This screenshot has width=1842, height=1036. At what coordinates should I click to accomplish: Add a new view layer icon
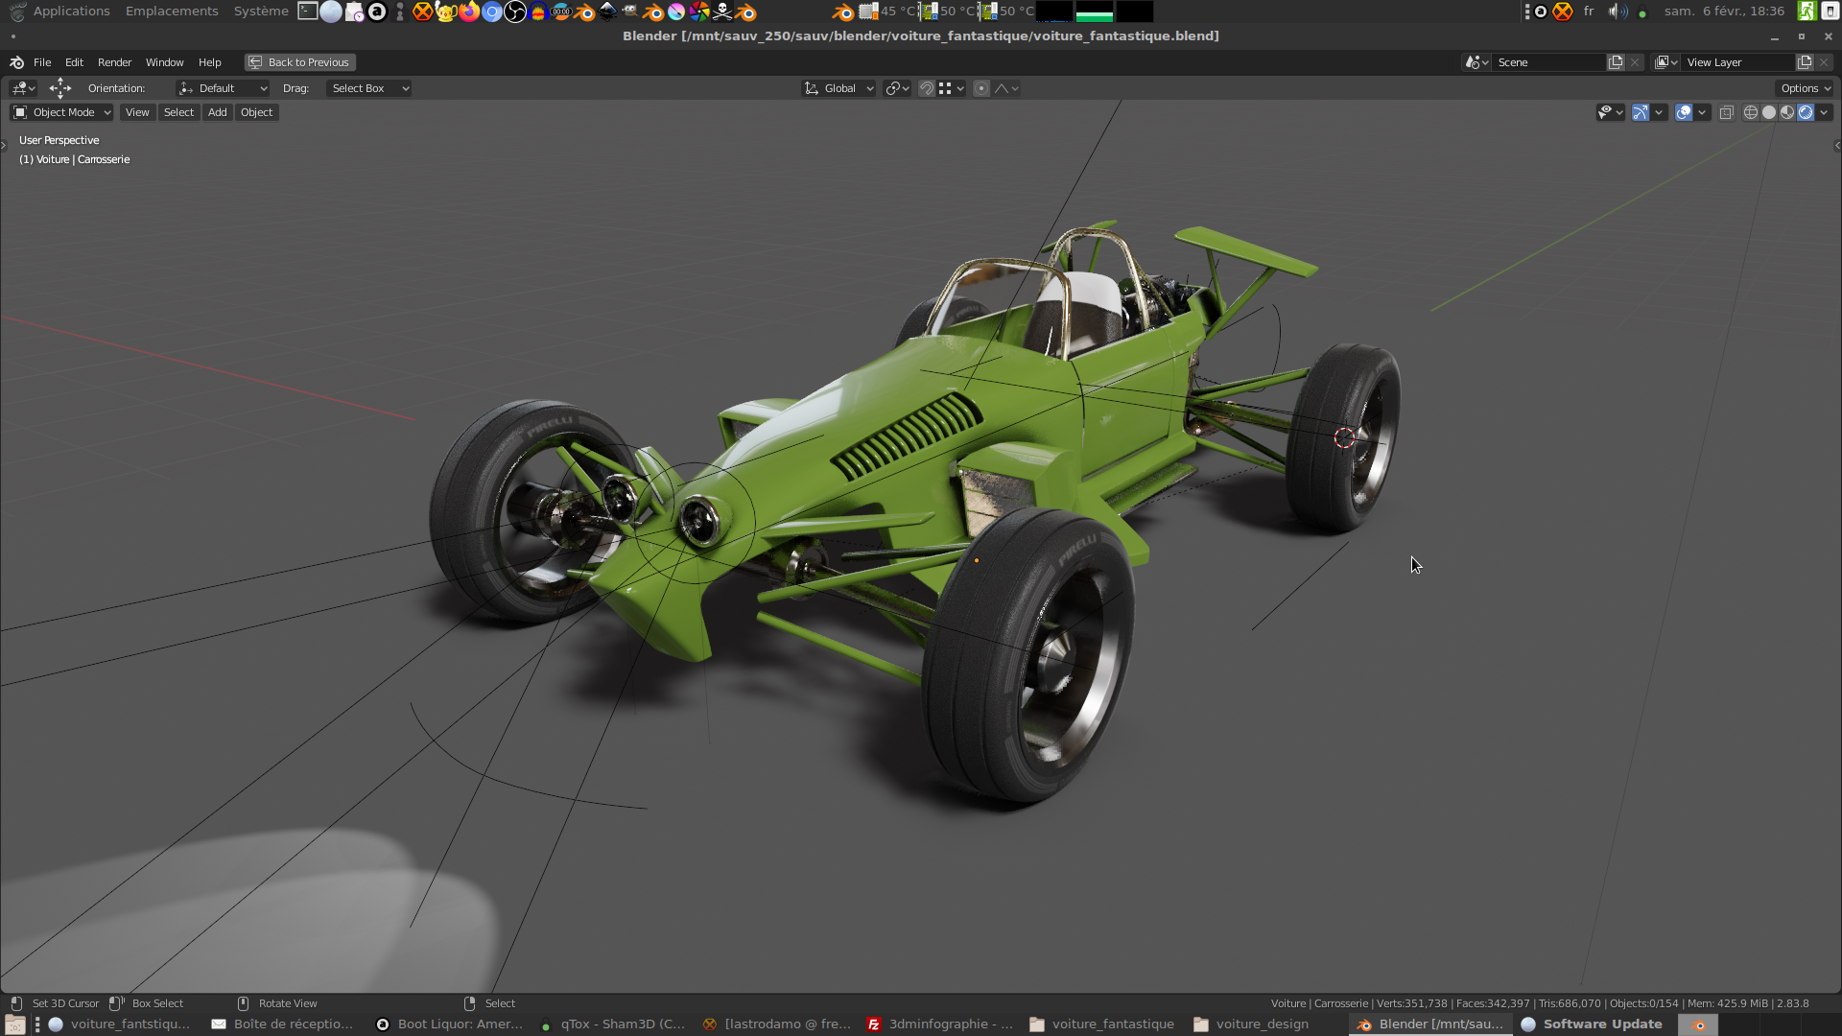coord(1805,62)
